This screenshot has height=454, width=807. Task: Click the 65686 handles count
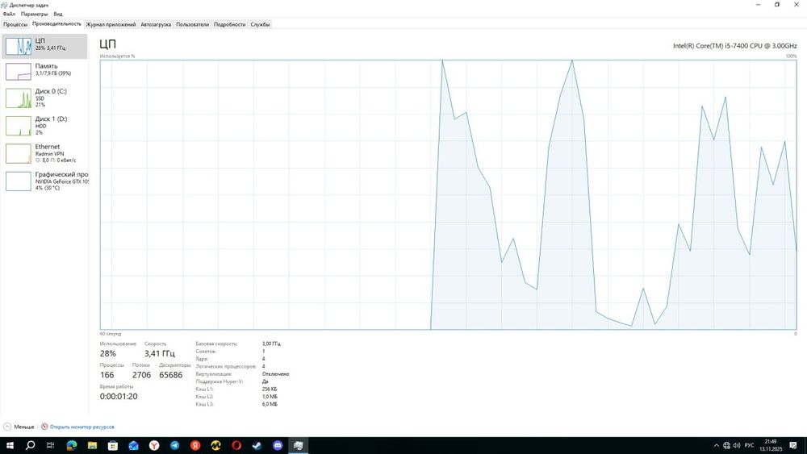(171, 375)
